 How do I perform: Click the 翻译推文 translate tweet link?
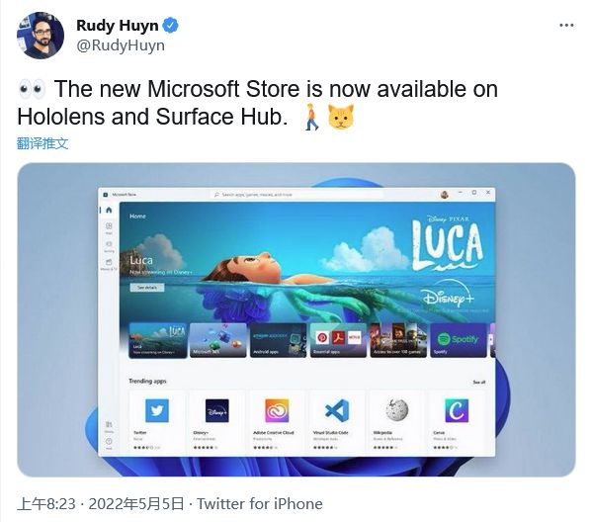(42, 143)
